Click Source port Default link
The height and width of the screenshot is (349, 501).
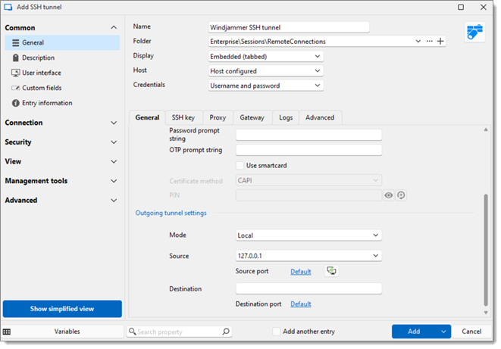click(x=301, y=272)
